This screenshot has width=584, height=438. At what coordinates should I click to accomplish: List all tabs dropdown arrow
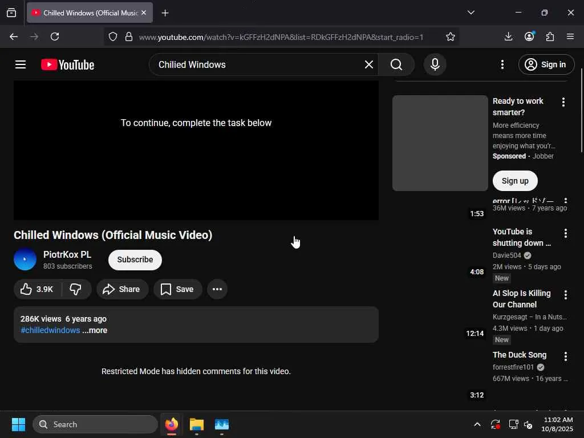click(471, 13)
